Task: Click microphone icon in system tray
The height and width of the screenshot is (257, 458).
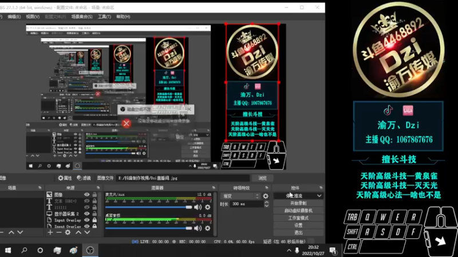Action: coord(297,250)
